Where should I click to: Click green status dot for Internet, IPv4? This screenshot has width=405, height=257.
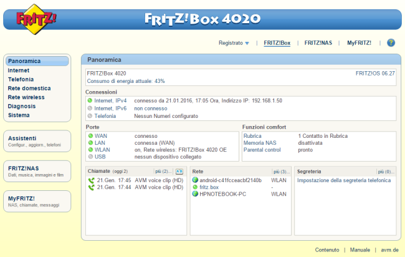point(90,100)
